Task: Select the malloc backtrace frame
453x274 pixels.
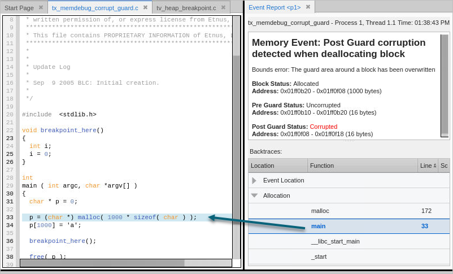Action: coord(320,211)
